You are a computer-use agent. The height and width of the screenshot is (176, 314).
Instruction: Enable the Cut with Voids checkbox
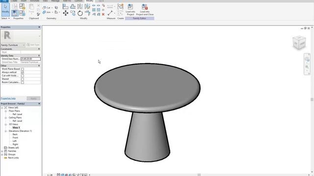(23, 76)
